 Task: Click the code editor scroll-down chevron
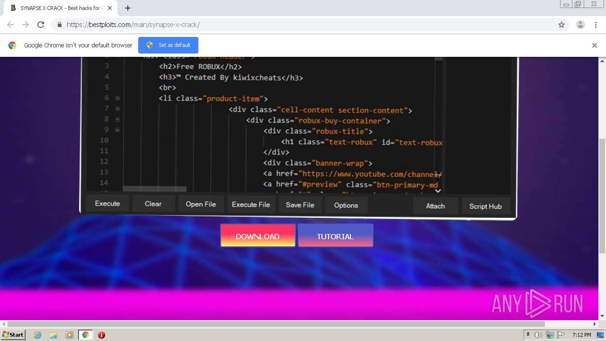tap(438, 191)
